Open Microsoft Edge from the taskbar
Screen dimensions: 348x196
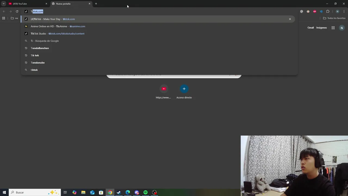pyautogui.click(x=128, y=192)
